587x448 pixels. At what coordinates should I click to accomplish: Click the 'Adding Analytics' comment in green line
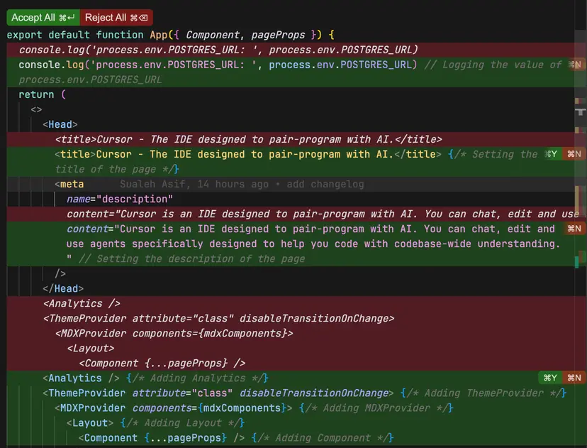tap(198, 378)
